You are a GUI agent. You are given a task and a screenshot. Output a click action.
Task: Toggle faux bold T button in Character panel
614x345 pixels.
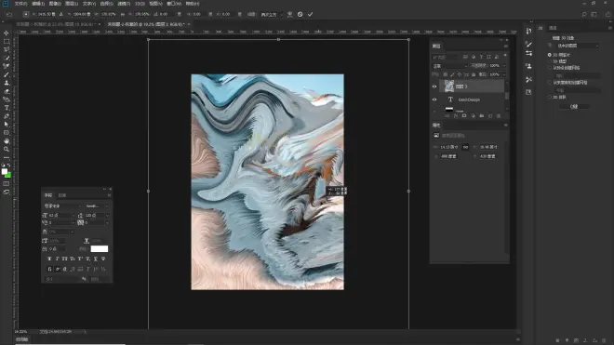49,259
